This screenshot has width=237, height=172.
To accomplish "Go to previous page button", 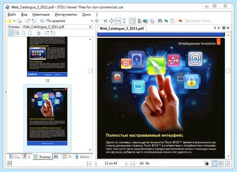I will click(96, 163).
